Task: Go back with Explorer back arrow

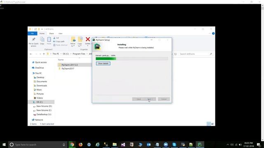Action: (x=31, y=54)
